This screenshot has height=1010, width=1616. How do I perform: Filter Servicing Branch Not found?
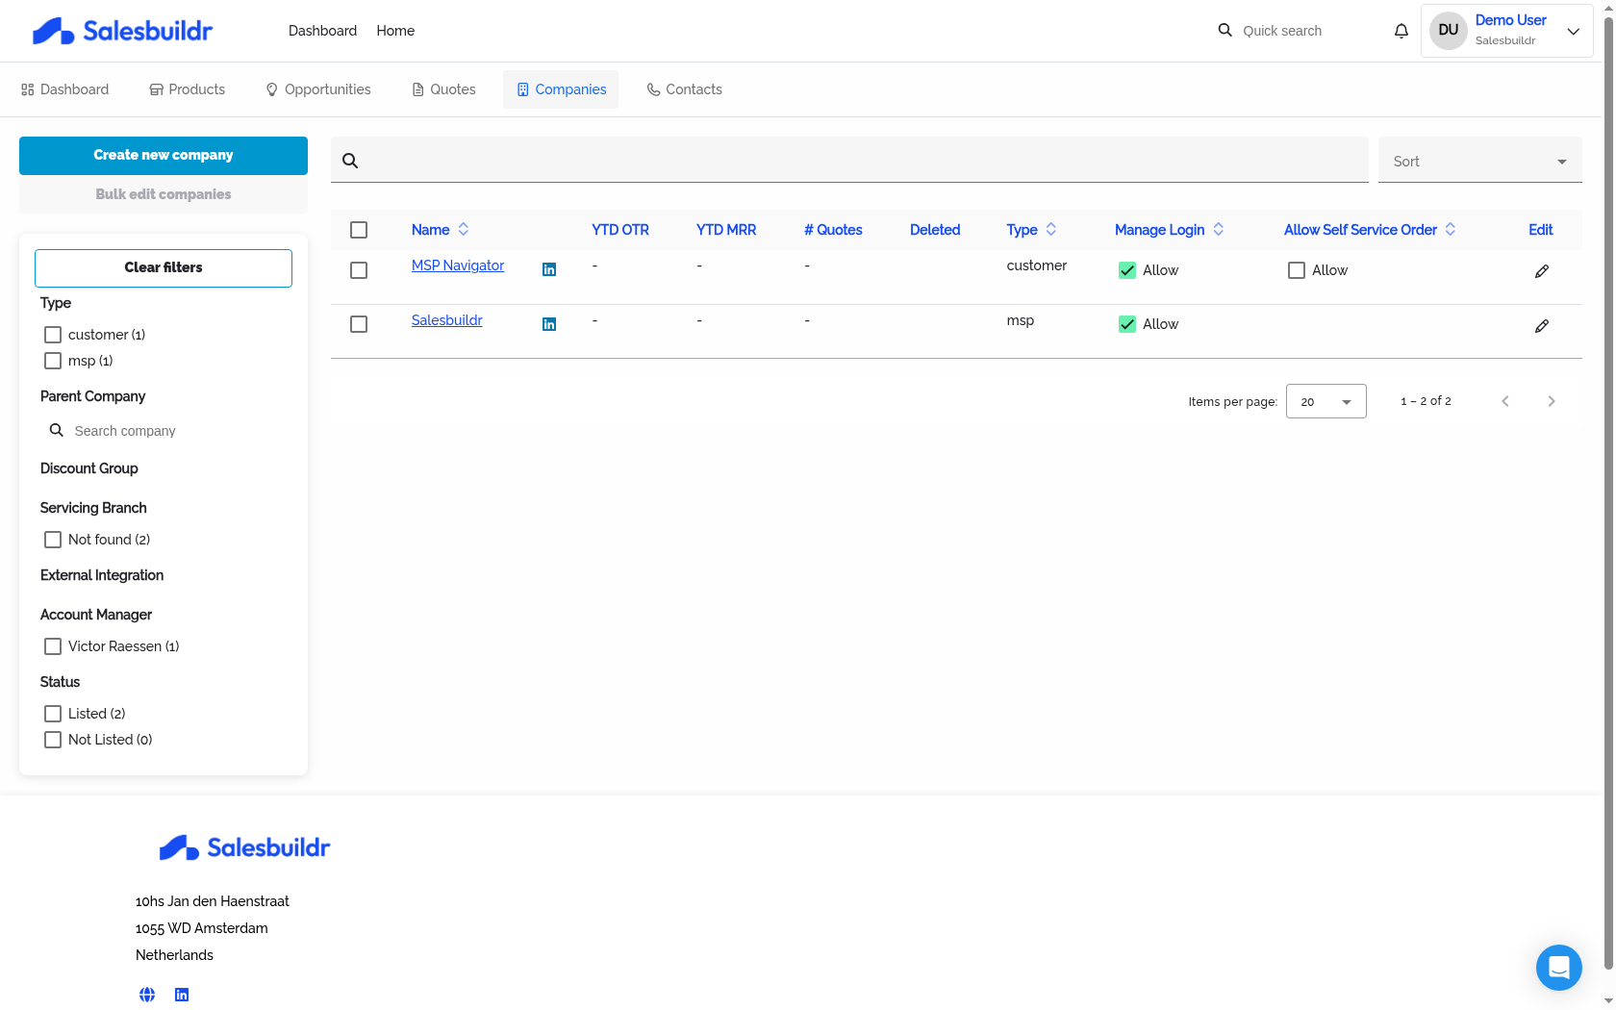click(x=53, y=540)
